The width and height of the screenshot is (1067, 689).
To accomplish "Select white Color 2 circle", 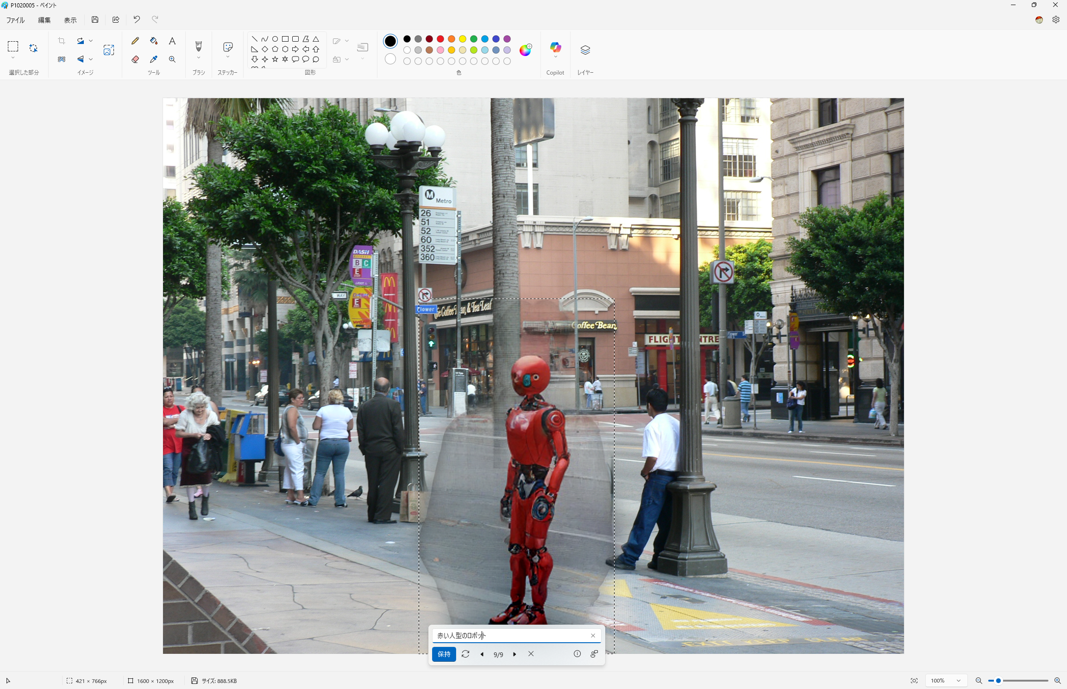I will (x=390, y=59).
